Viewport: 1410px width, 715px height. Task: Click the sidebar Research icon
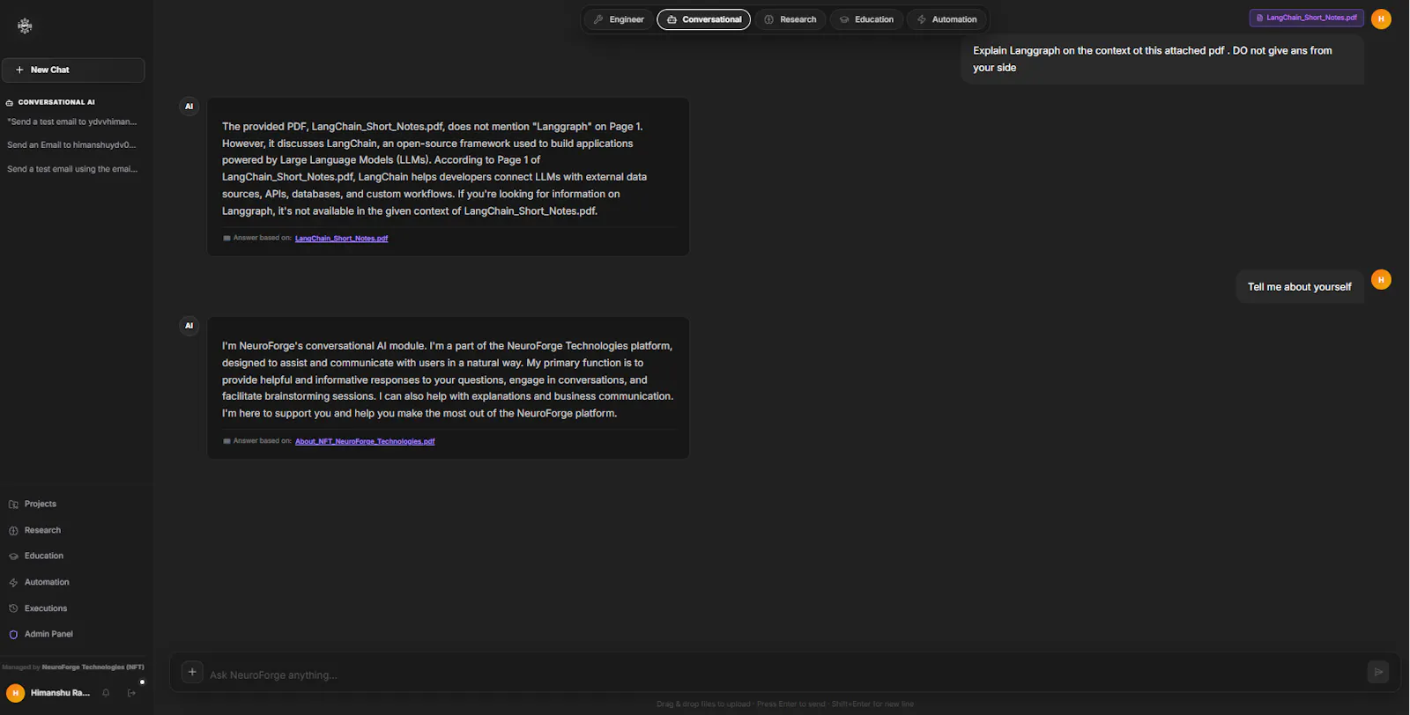point(13,531)
